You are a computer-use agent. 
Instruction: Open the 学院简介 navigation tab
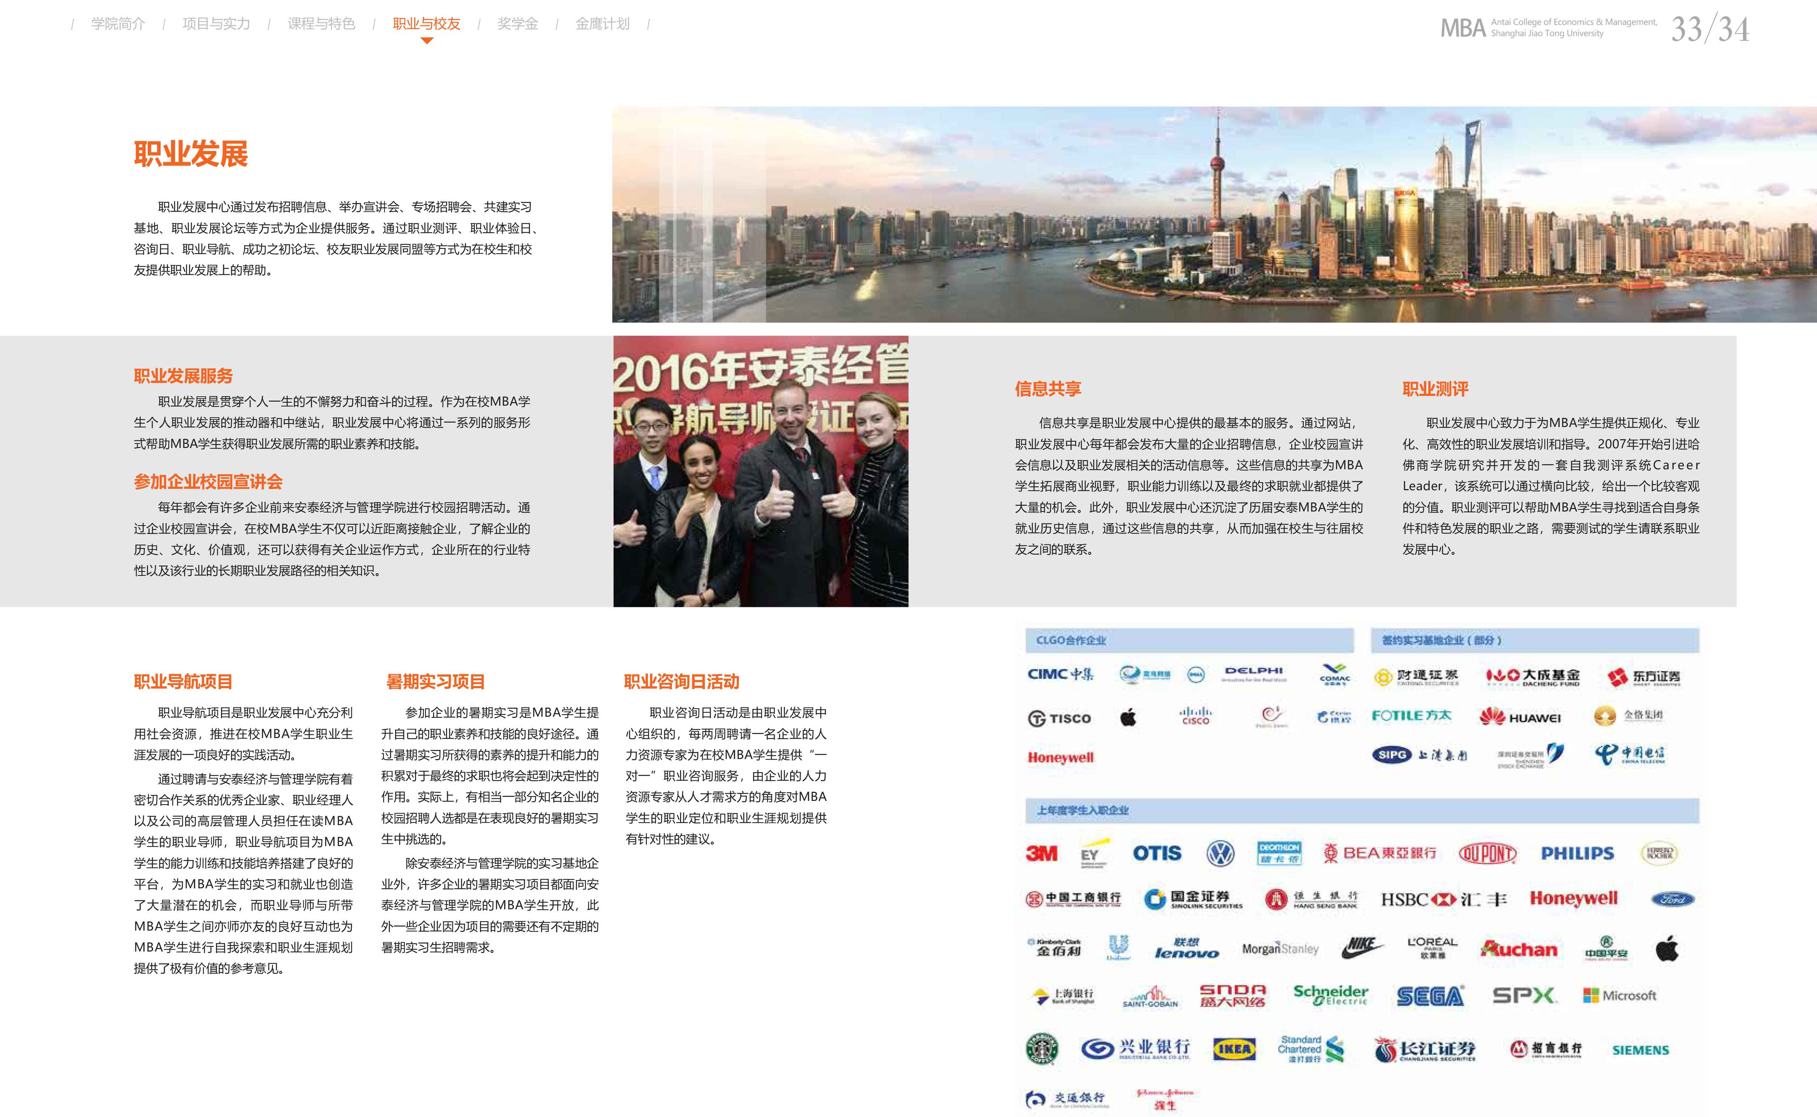point(118,24)
